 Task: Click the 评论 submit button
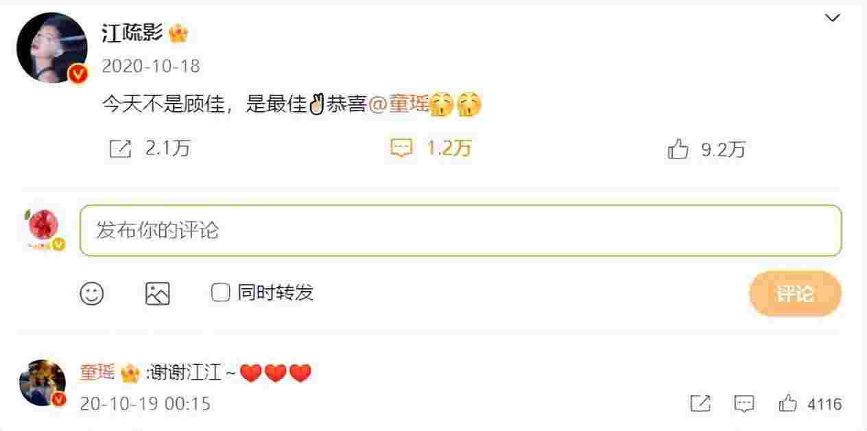[795, 294]
